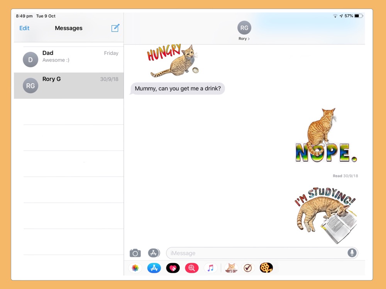Tap the 'Read 30/9/18' receipt

[x=345, y=176]
